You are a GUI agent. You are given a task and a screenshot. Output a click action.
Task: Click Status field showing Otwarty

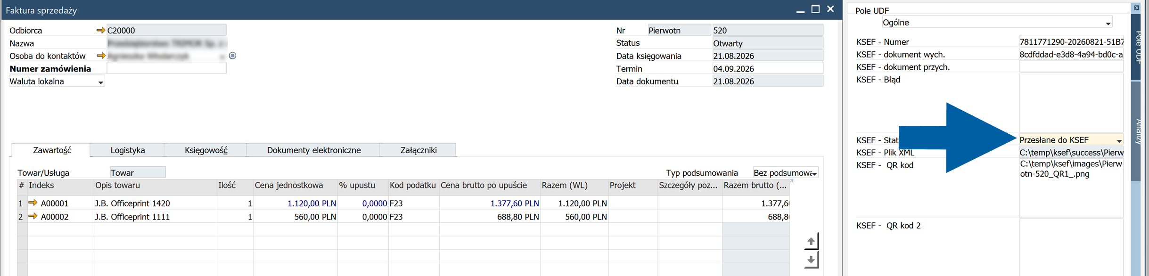coord(768,43)
